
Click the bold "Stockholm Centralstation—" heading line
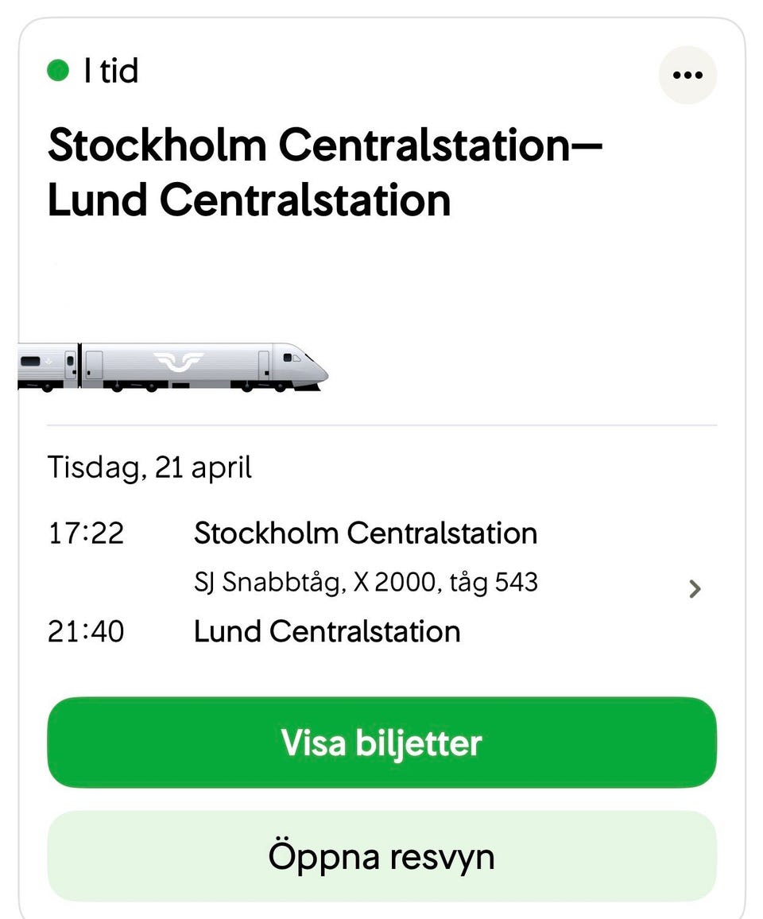[324, 145]
